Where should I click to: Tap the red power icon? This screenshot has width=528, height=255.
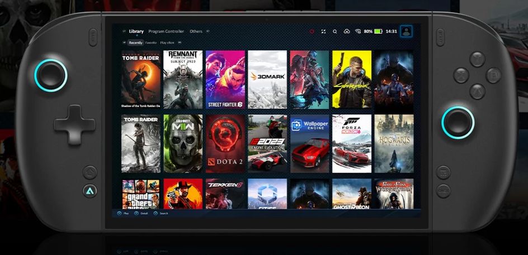312,31
